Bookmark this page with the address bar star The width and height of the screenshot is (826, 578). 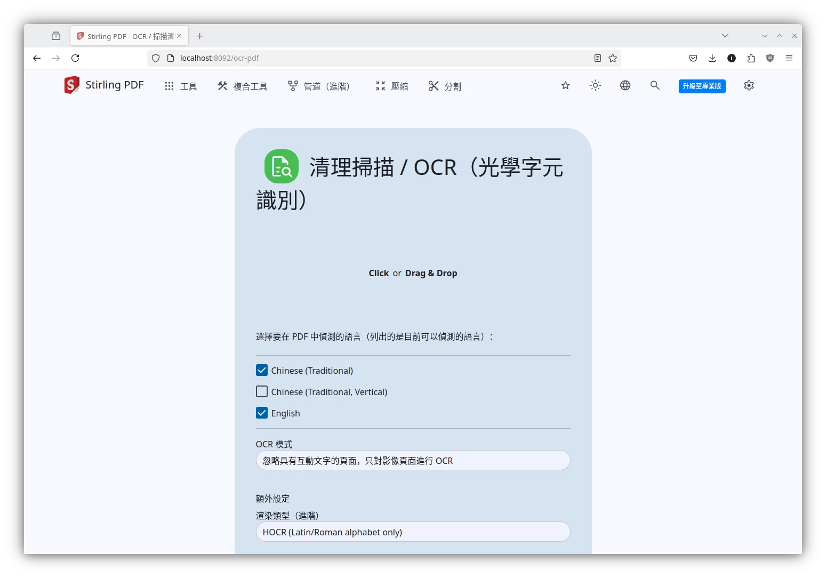pyautogui.click(x=613, y=58)
